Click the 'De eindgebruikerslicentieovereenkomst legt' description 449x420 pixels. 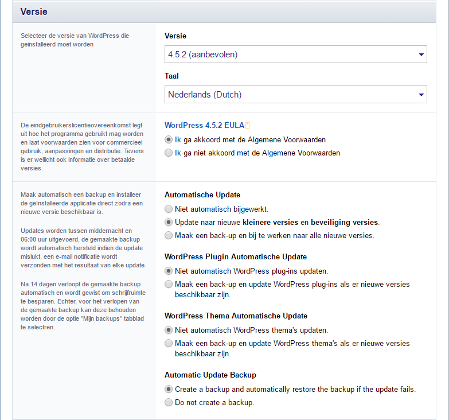point(82,147)
